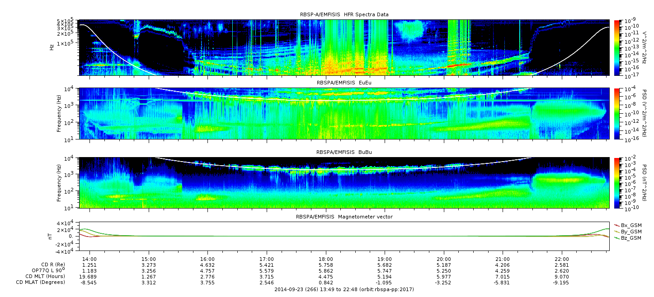This screenshot has height=297, width=654.
Task: Select the Bx_GSM legend entry
Action: point(630,225)
